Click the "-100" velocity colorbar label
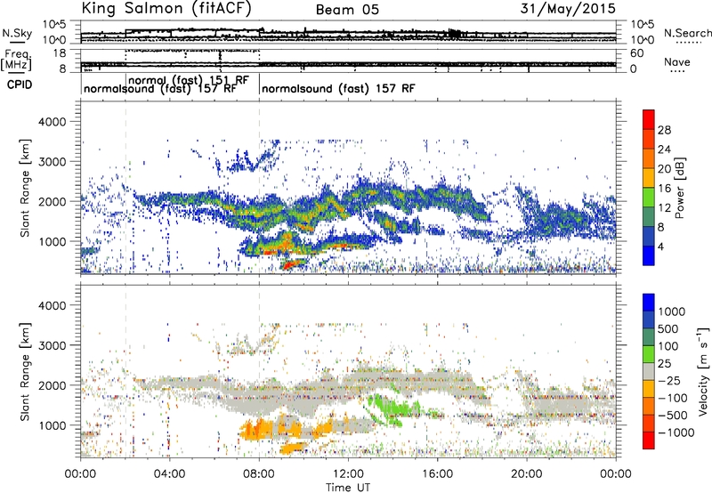Image resolution: width=712 pixels, height=493 pixels. pyautogui.click(x=673, y=398)
